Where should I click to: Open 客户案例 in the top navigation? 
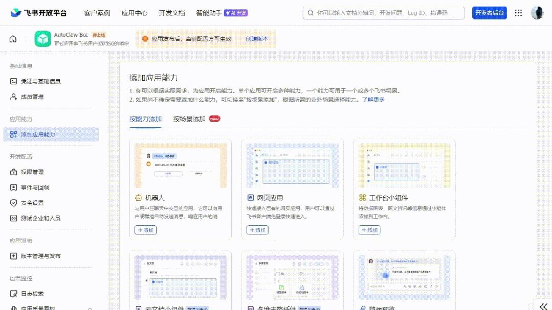pos(97,13)
